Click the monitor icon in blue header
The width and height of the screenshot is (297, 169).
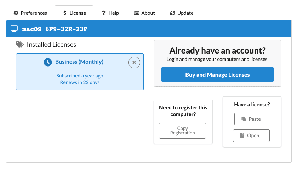(14, 29)
